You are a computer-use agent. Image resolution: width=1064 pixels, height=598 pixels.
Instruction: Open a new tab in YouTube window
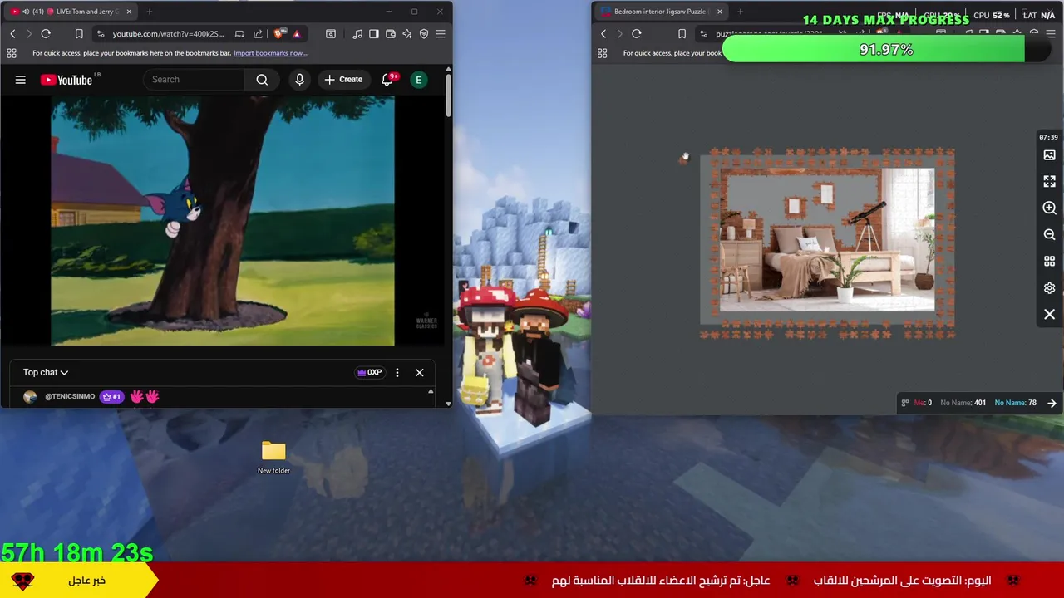point(150,12)
